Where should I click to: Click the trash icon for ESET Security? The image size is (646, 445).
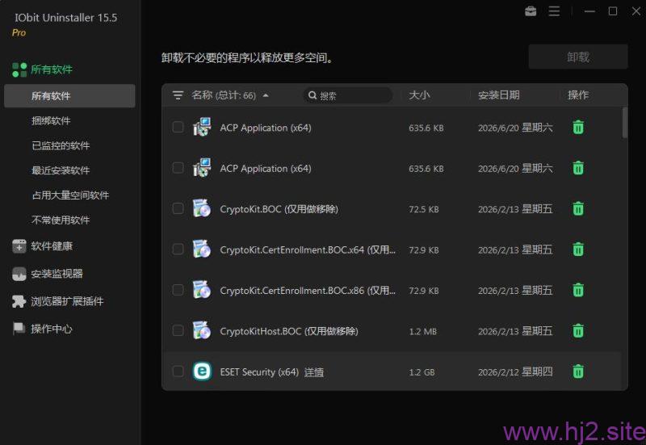(x=578, y=372)
